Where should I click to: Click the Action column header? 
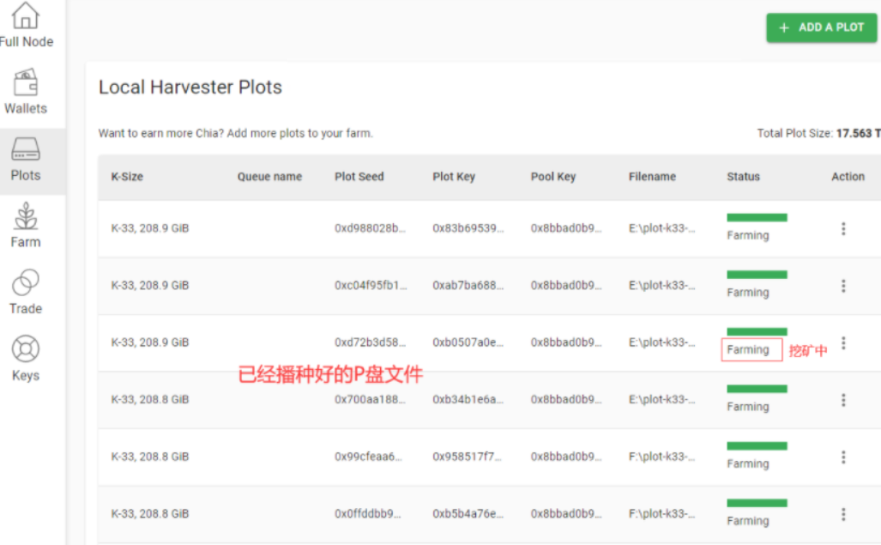(x=848, y=177)
